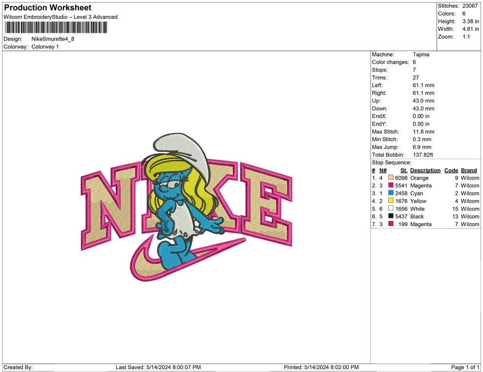Click the Right value '61.1 mm'
This screenshot has width=483, height=372.
tap(423, 93)
